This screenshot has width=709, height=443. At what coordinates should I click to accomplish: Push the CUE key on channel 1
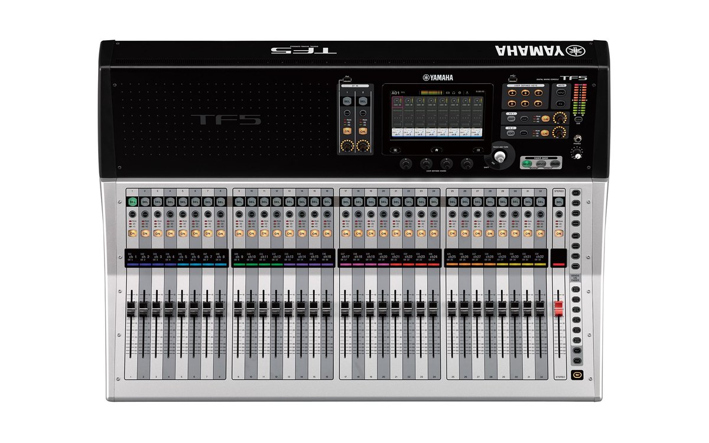(x=132, y=214)
